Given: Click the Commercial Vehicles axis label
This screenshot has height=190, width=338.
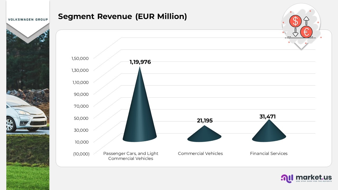Looking at the screenshot, I should (200, 153).
